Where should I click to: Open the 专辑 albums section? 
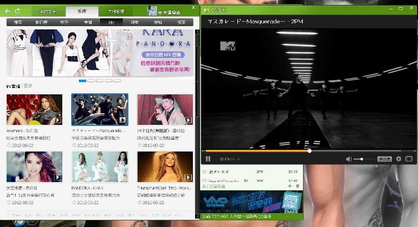pos(88,22)
